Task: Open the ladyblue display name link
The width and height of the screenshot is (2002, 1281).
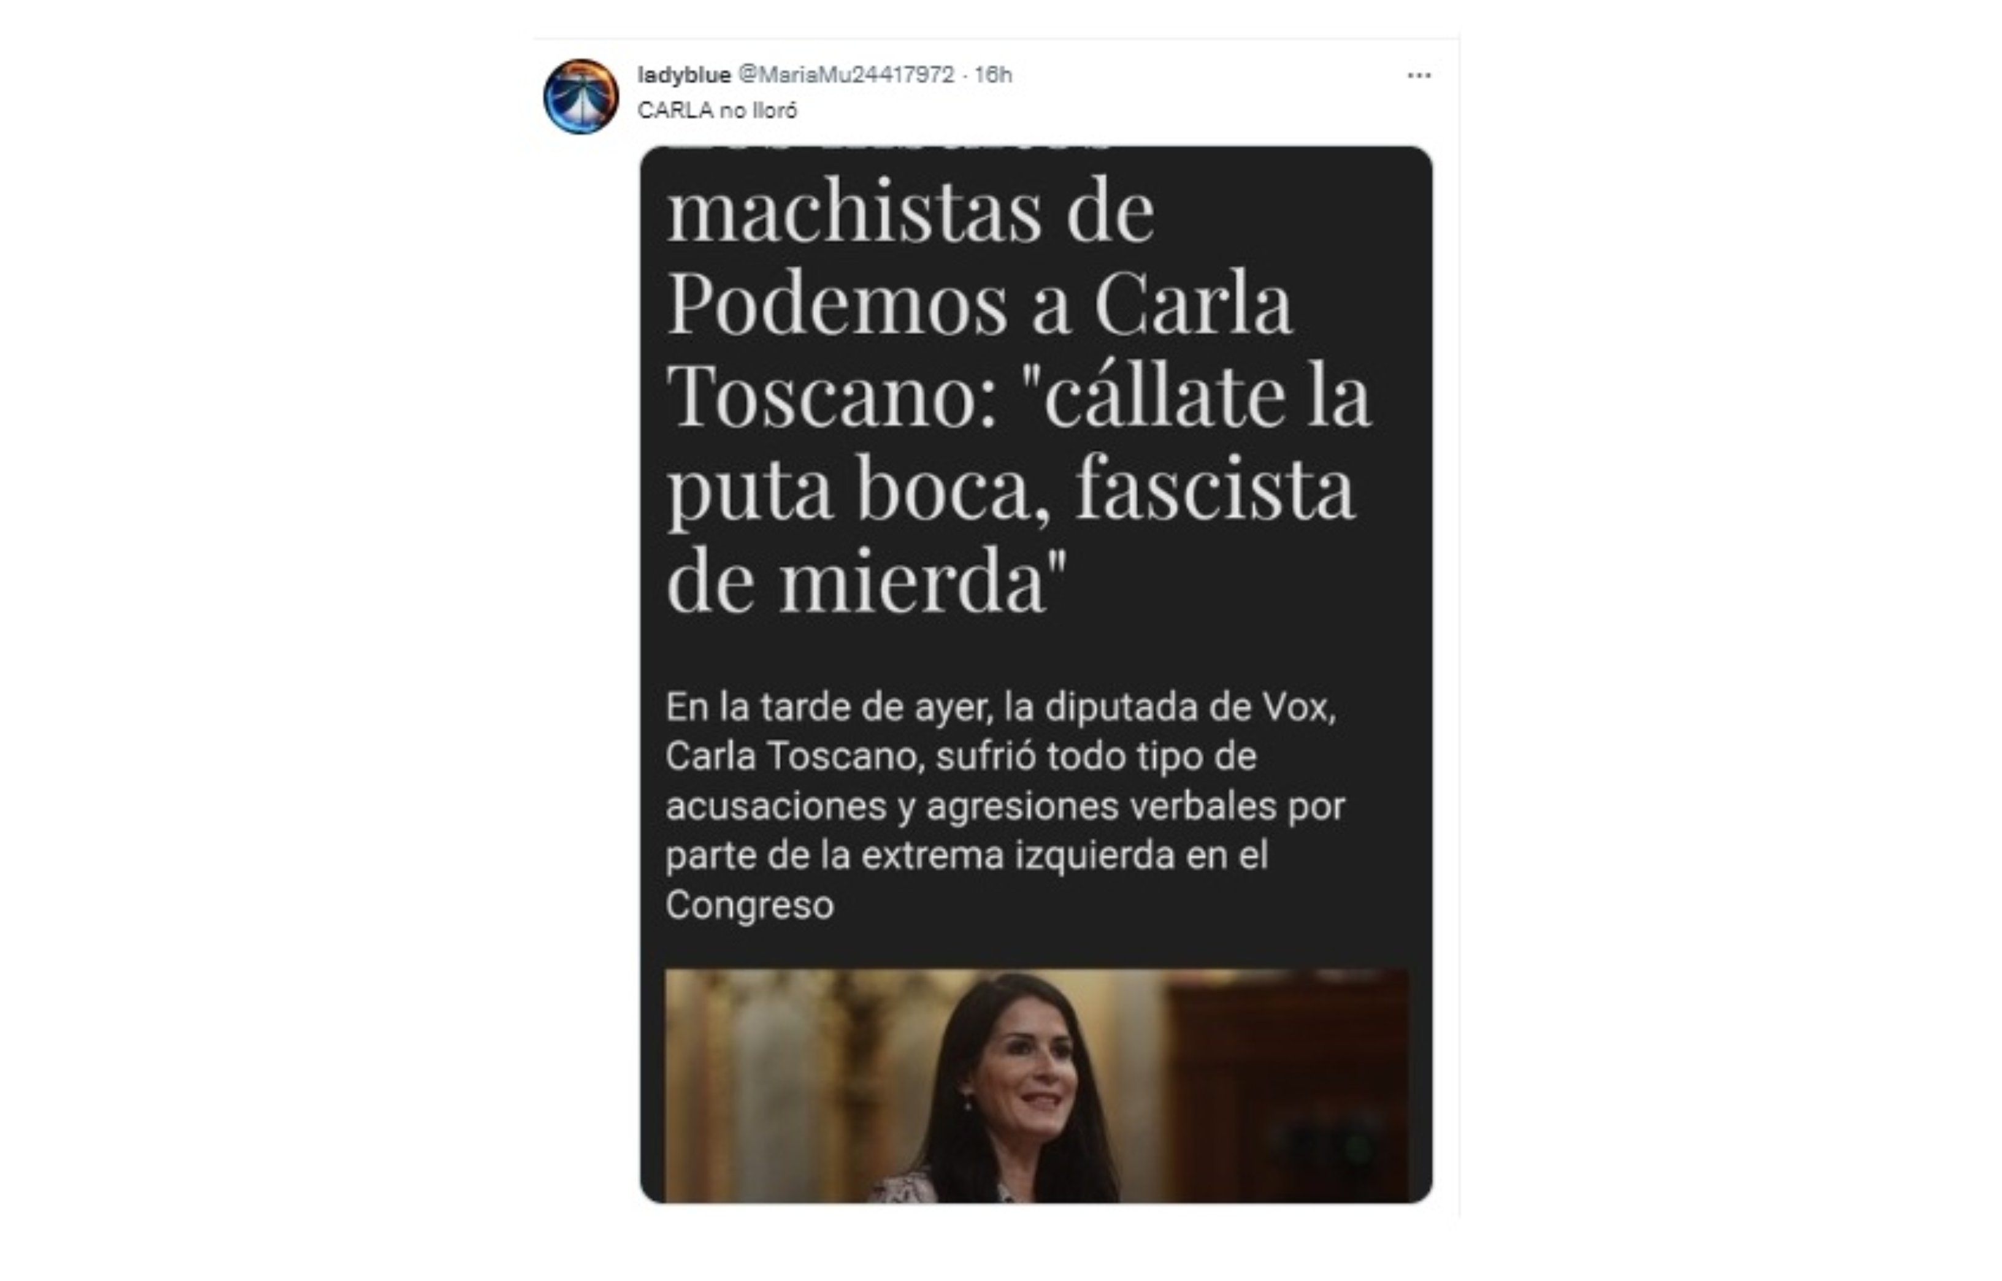Action: 684,75
